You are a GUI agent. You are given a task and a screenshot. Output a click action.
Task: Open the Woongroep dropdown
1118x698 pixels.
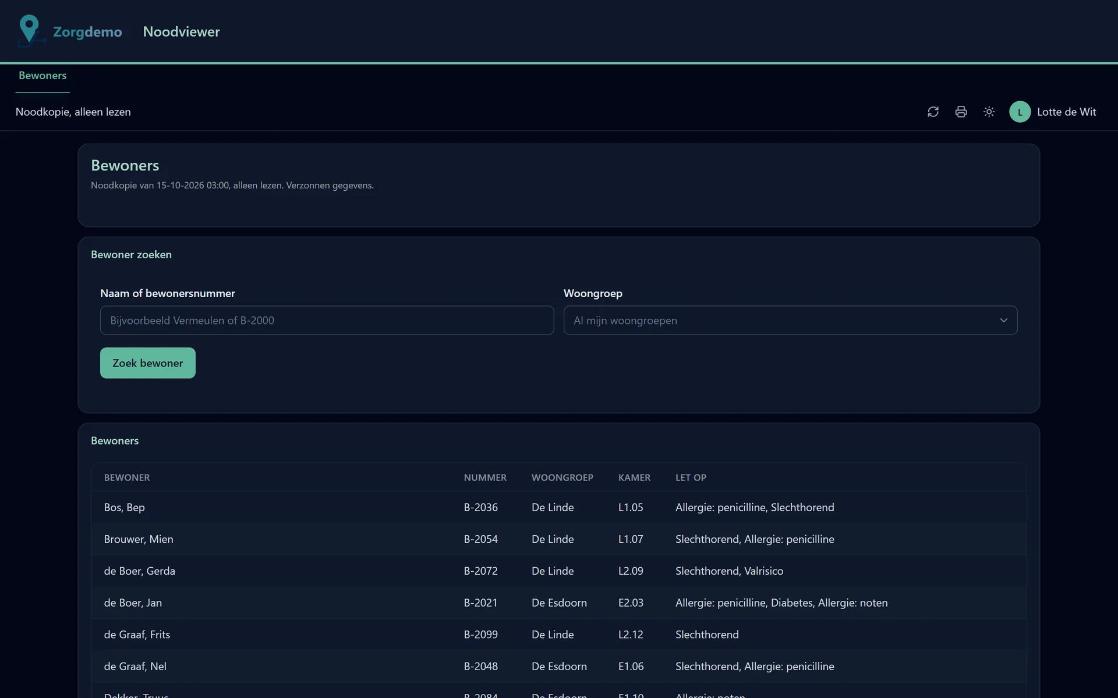[x=790, y=320]
